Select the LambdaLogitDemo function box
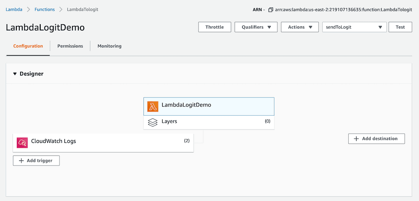 209,107
